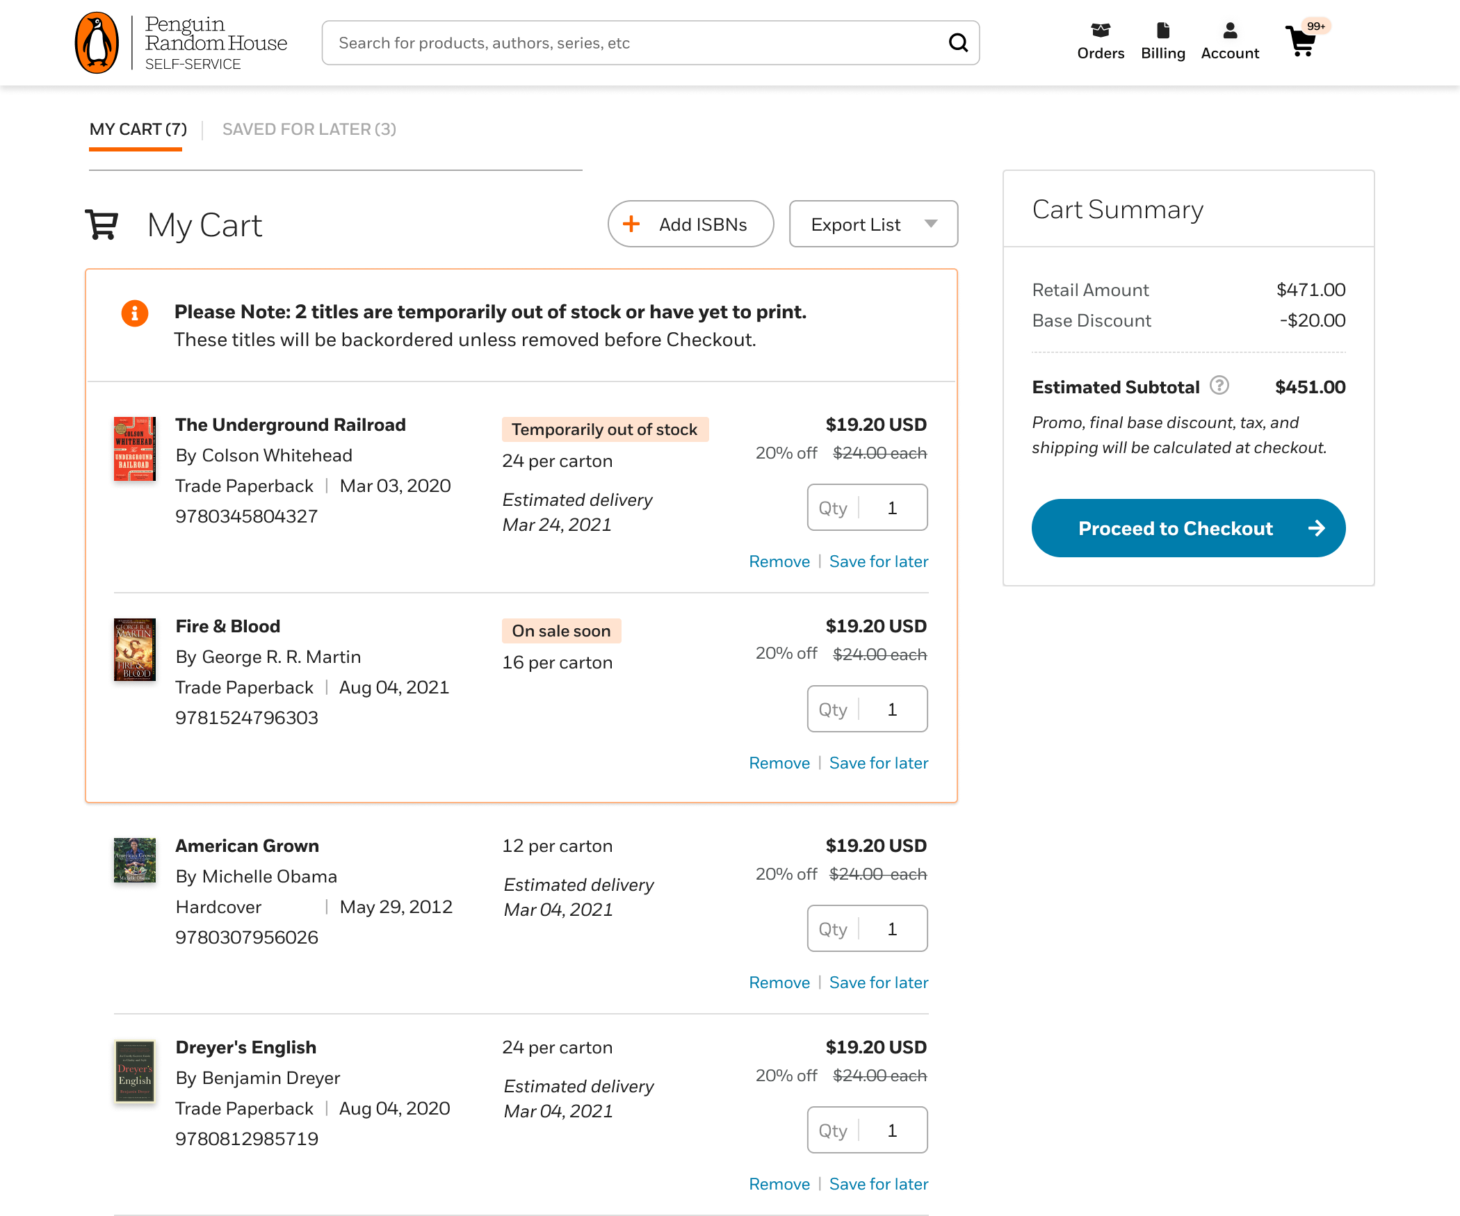
Task: Click the orange info icon in notice
Action: click(x=135, y=313)
